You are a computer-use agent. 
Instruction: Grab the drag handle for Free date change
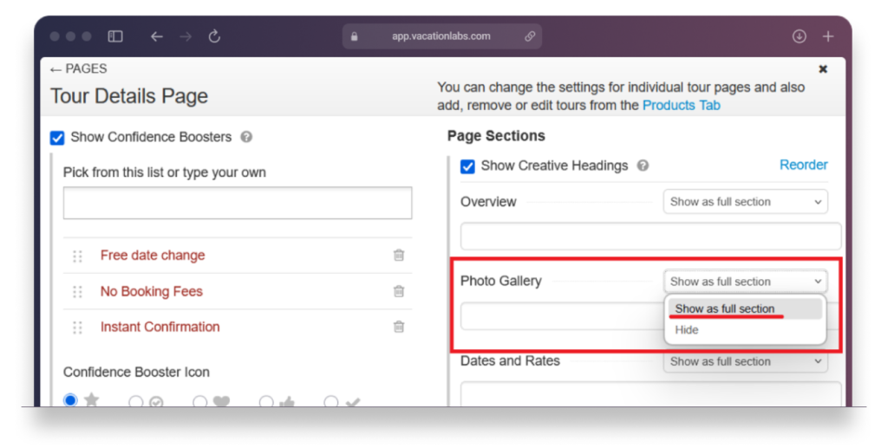pyautogui.click(x=78, y=256)
